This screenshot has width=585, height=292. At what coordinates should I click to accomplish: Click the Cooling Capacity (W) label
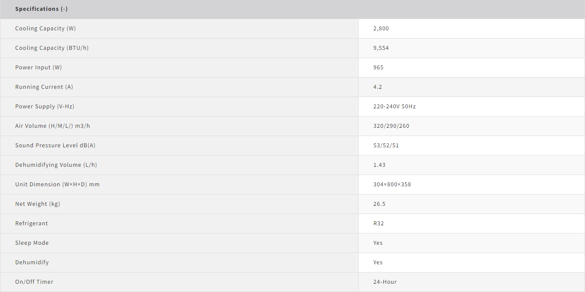tap(46, 29)
